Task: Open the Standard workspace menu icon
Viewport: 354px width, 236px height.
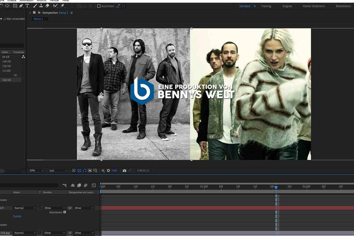Action: 255,6
